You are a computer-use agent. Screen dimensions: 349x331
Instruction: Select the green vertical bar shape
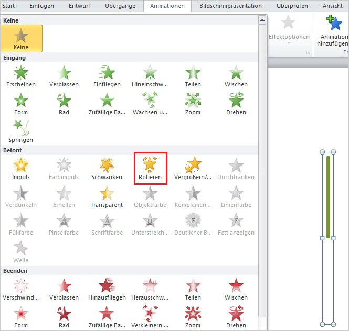(x=329, y=196)
